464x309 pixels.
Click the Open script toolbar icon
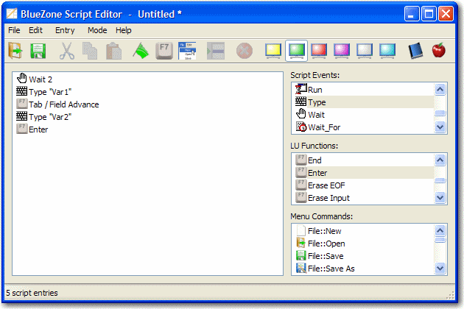click(x=15, y=51)
